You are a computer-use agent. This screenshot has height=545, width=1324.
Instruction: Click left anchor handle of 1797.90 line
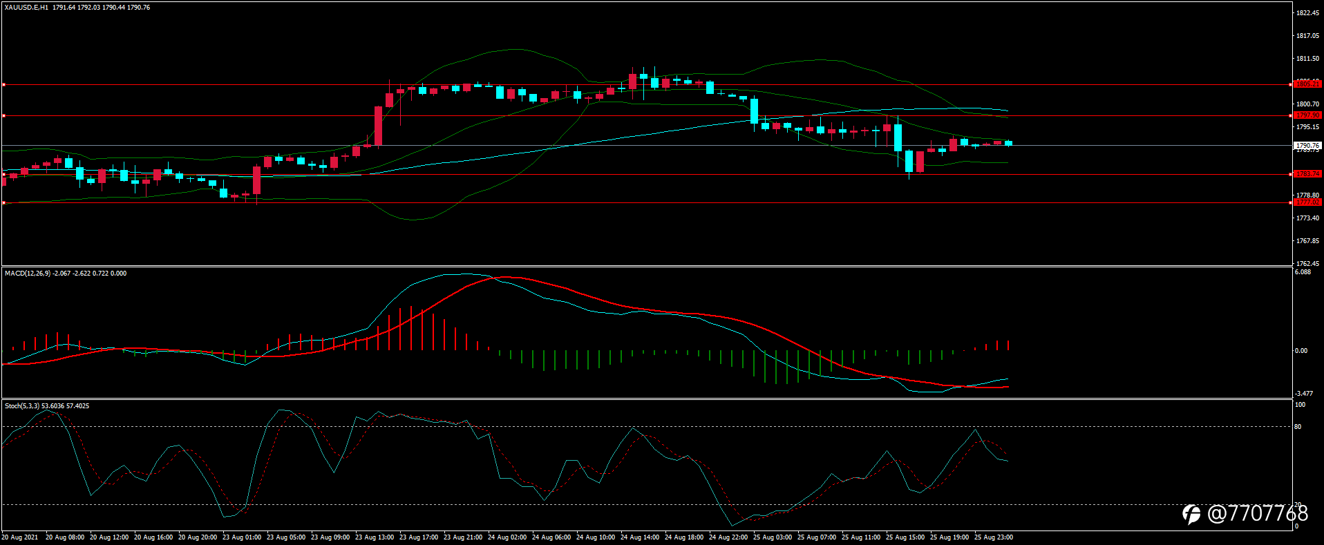click(x=3, y=116)
